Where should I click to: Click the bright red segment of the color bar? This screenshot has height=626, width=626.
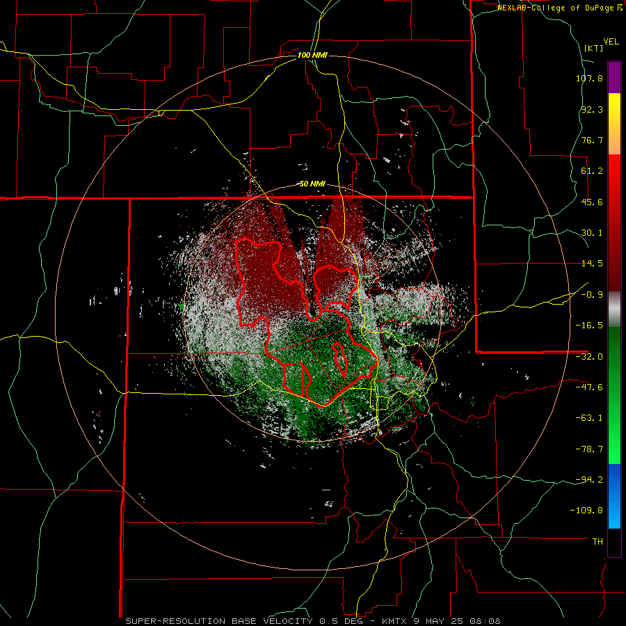tap(614, 223)
